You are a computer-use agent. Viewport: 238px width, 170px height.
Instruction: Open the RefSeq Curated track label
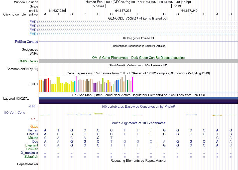click(x=27, y=42)
